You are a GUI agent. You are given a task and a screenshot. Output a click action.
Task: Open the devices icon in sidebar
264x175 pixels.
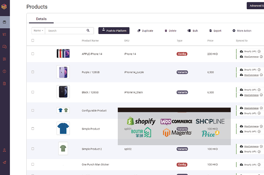point(5,47)
